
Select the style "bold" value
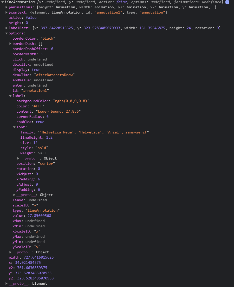42,148
